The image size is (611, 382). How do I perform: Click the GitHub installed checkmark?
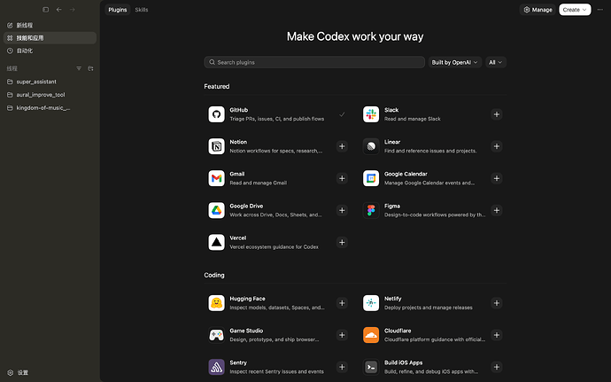(342, 114)
